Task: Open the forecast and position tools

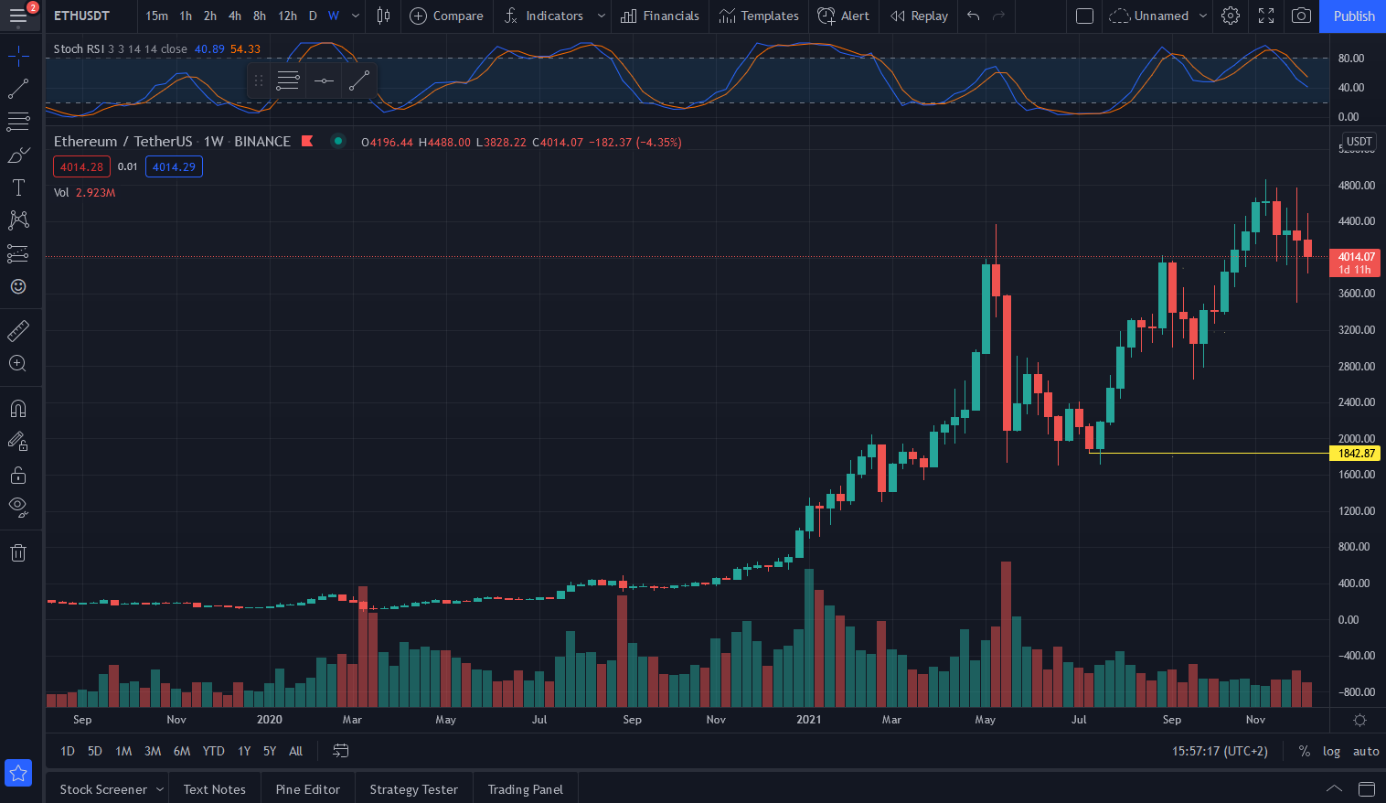Action: point(18,253)
